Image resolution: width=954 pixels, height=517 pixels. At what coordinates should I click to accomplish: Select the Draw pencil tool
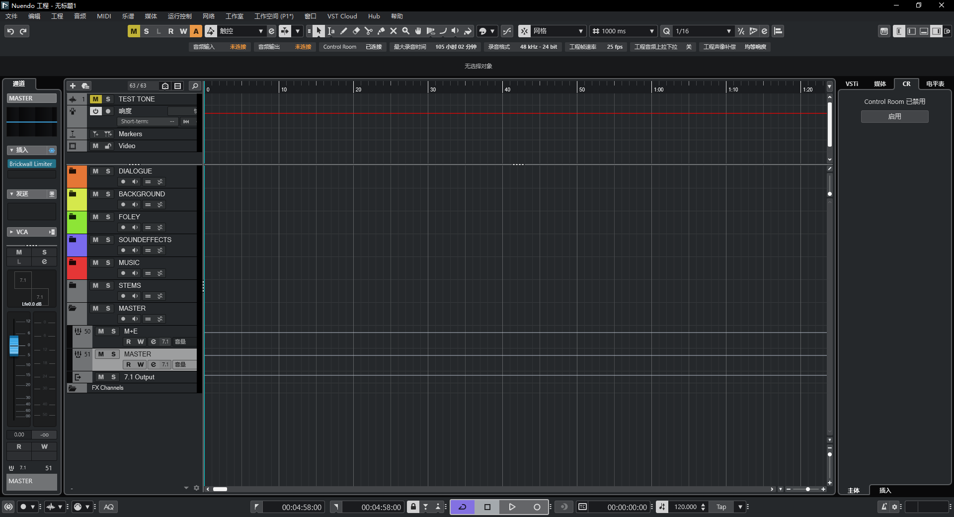point(343,31)
